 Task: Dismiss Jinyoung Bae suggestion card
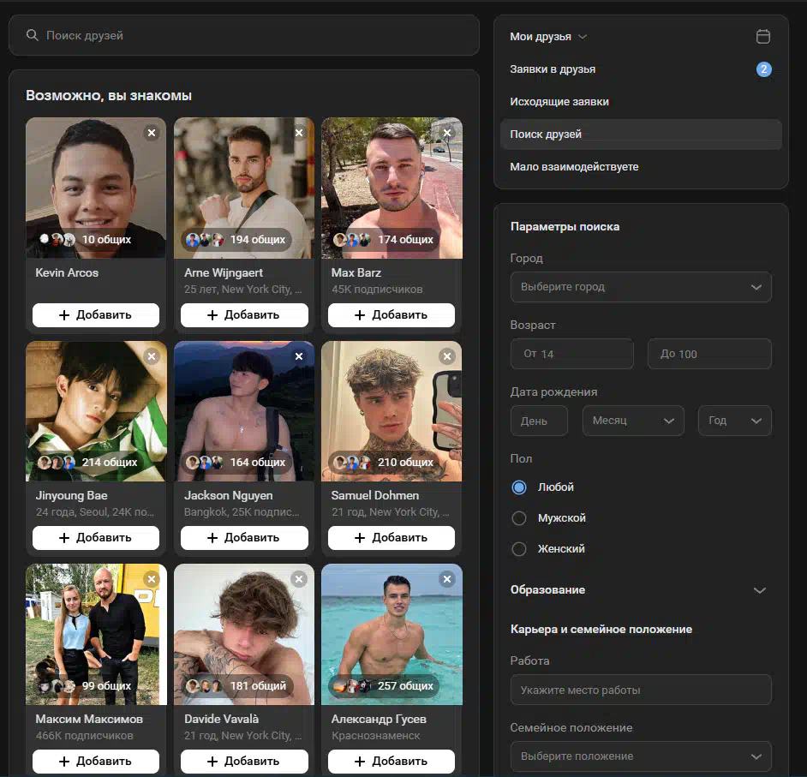(x=152, y=356)
